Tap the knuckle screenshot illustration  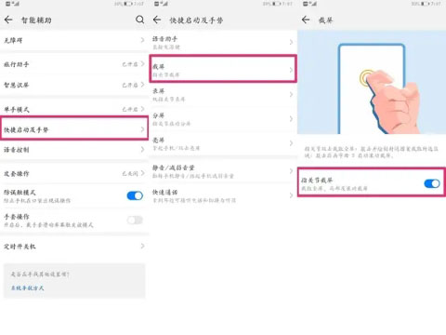pos(372,82)
